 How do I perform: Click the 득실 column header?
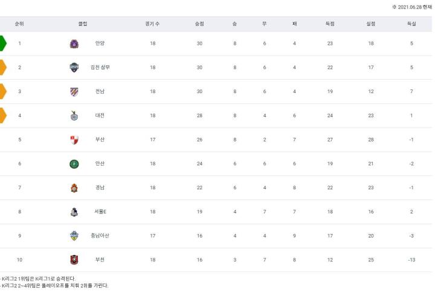point(411,24)
